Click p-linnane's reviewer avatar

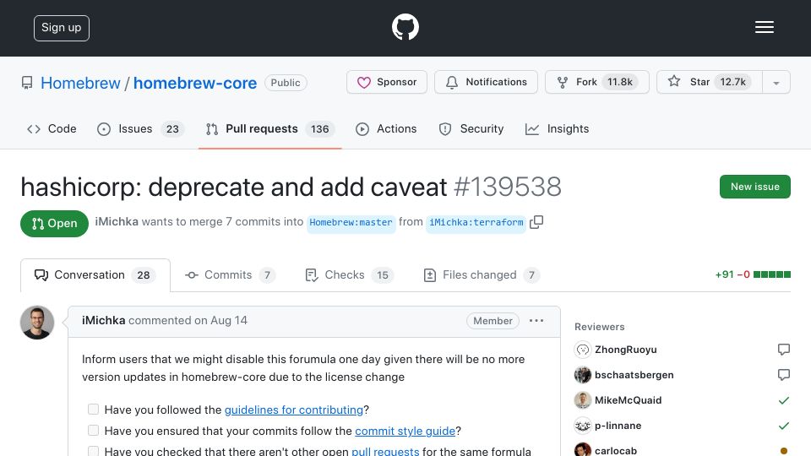click(x=582, y=426)
